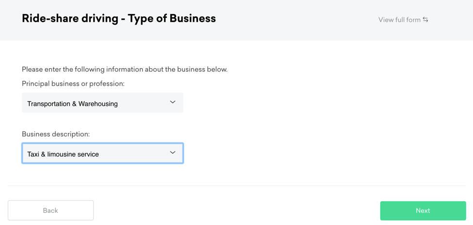Click the swap arrows icon beside View full form
The height and width of the screenshot is (225, 473).
point(425,20)
